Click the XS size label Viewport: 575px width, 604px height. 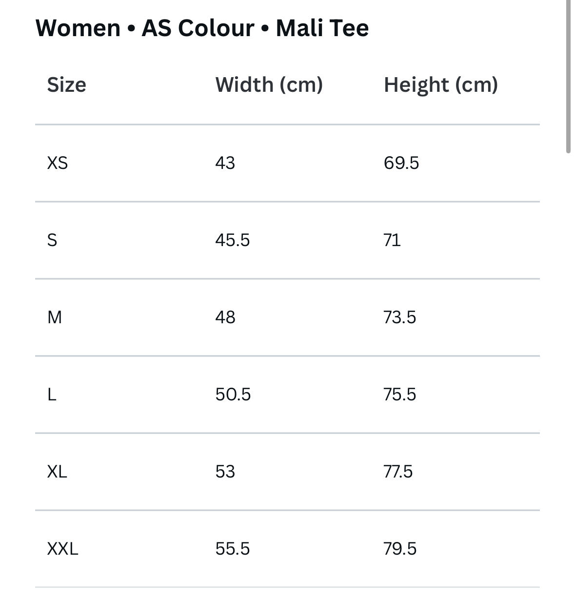(57, 163)
